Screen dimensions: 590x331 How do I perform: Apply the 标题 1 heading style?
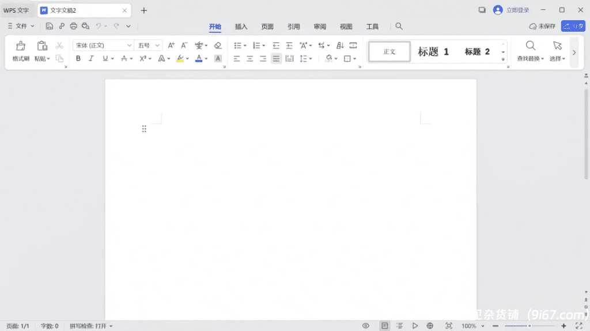point(433,52)
